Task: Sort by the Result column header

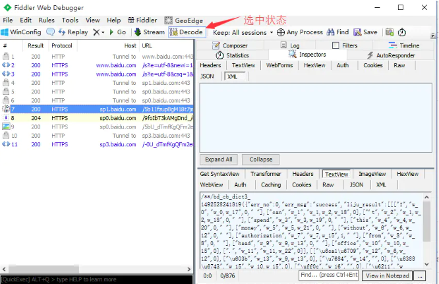Action: point(36,45)
